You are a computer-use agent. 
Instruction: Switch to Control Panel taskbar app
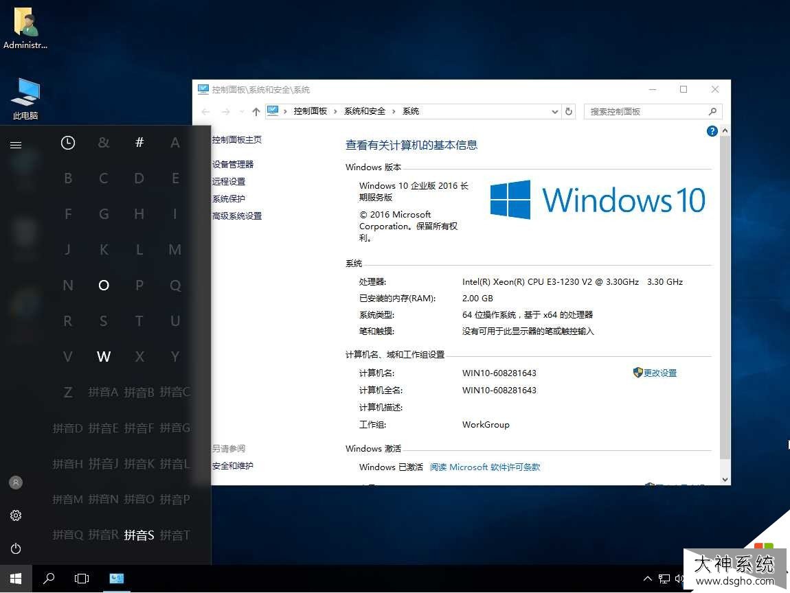click(116, 579)
